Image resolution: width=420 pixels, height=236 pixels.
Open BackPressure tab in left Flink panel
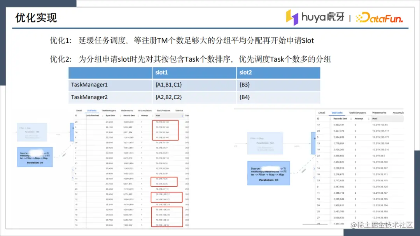pos(163,110)
